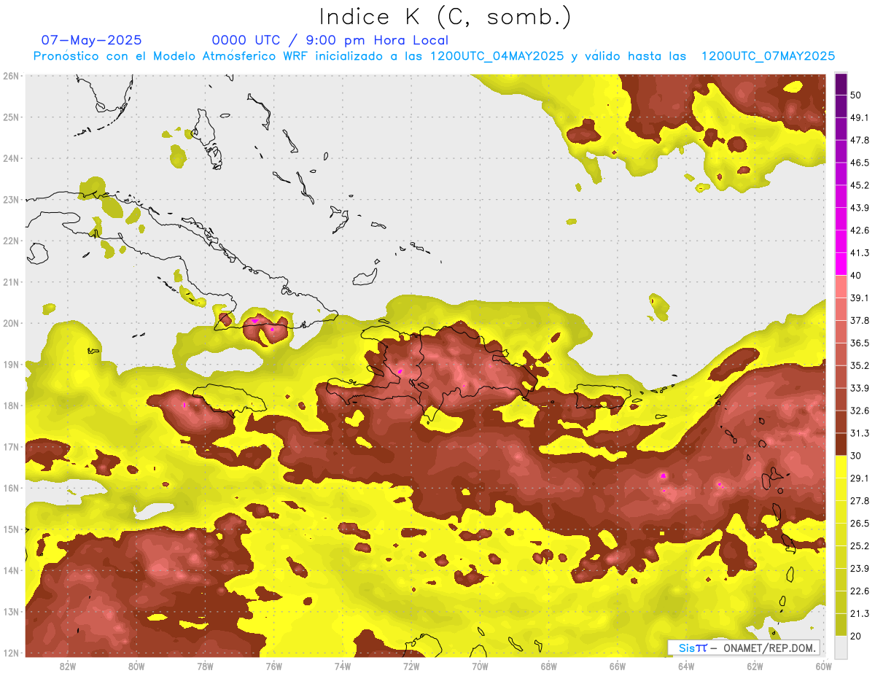Click the '42.6' colorbar label

coord(860,230)
